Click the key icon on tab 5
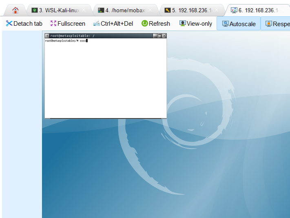This screenshot has height=218, width=290. tap(168, 10)
